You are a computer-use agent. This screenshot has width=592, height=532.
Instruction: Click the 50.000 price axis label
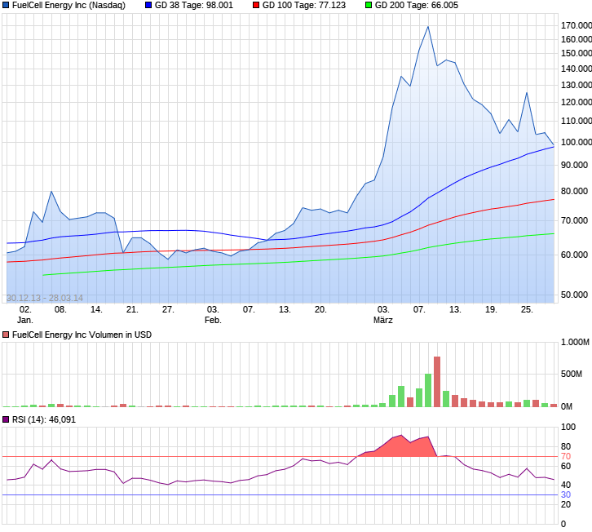click(x=574, y=295)
